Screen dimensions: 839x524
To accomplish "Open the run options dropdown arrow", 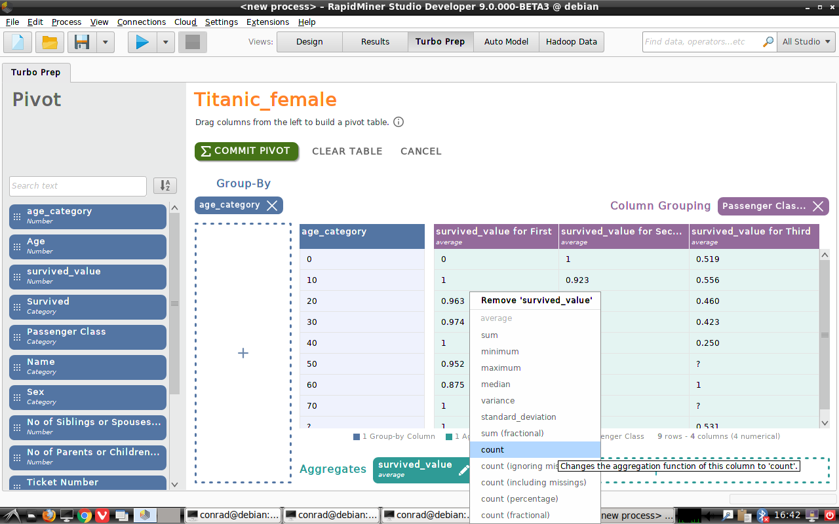I will point(165,41).
